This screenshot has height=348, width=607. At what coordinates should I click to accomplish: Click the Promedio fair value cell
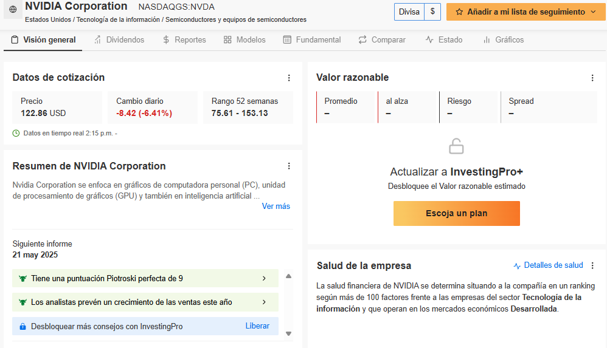(x=347, y=107)
